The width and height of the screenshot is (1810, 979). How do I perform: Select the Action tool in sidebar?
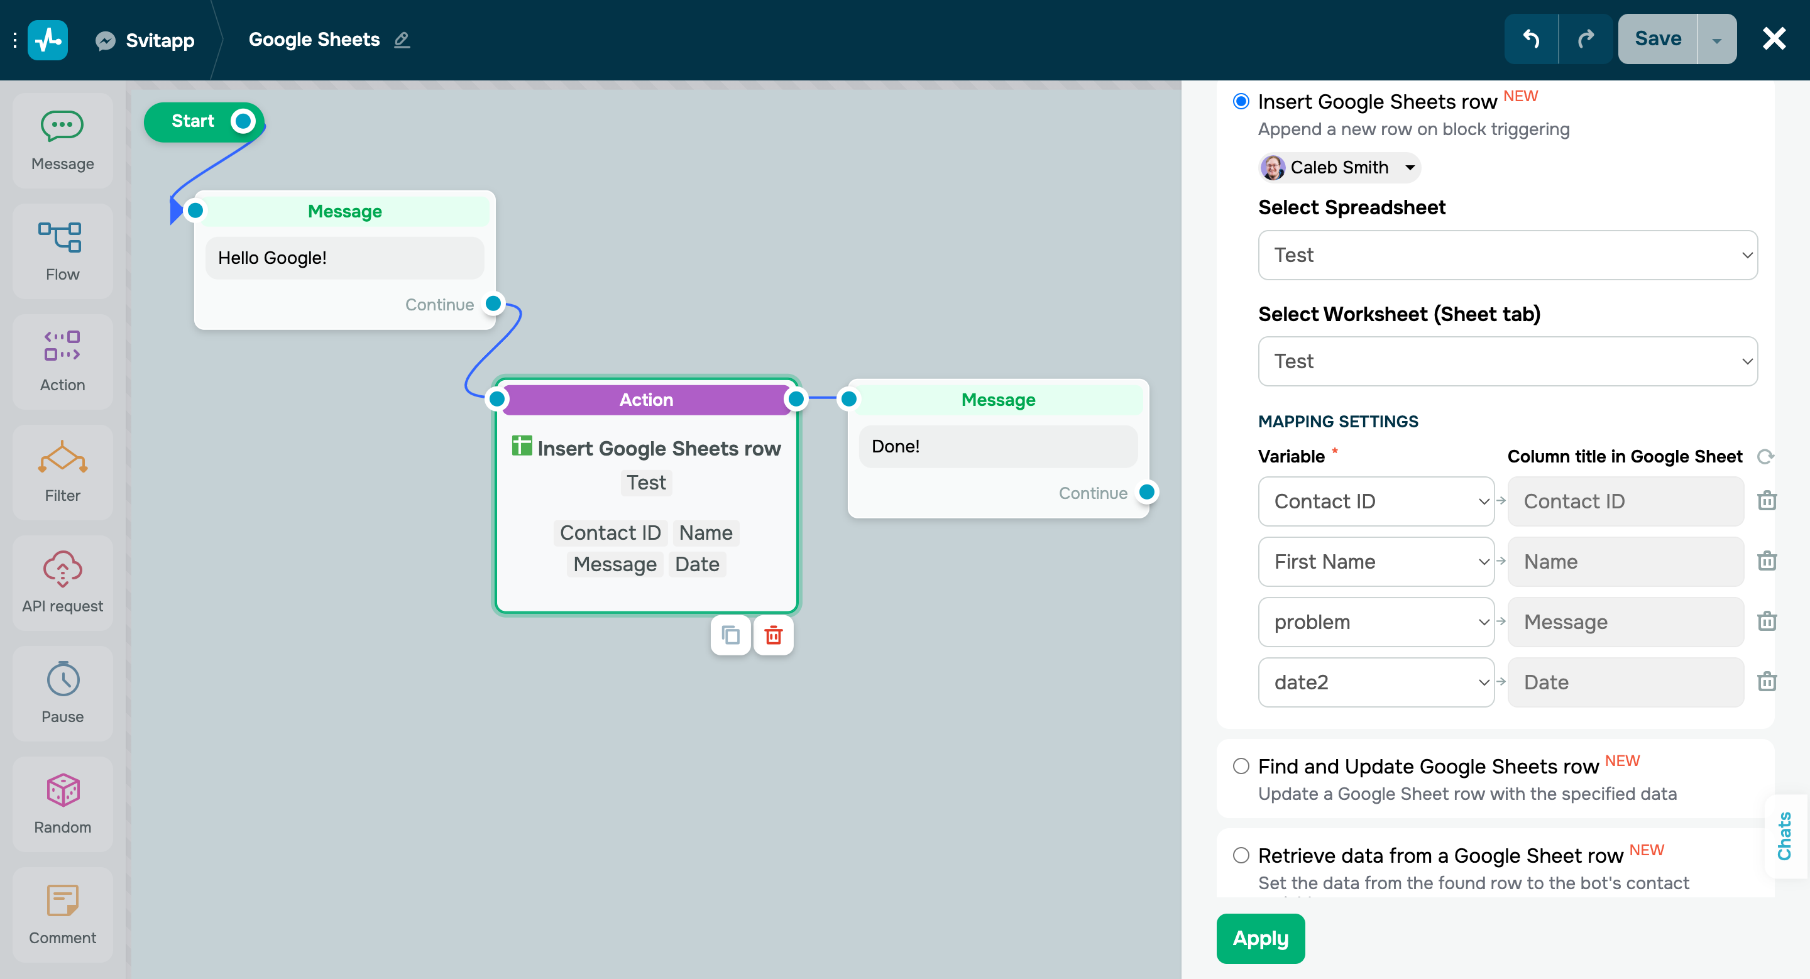(62, 361)
